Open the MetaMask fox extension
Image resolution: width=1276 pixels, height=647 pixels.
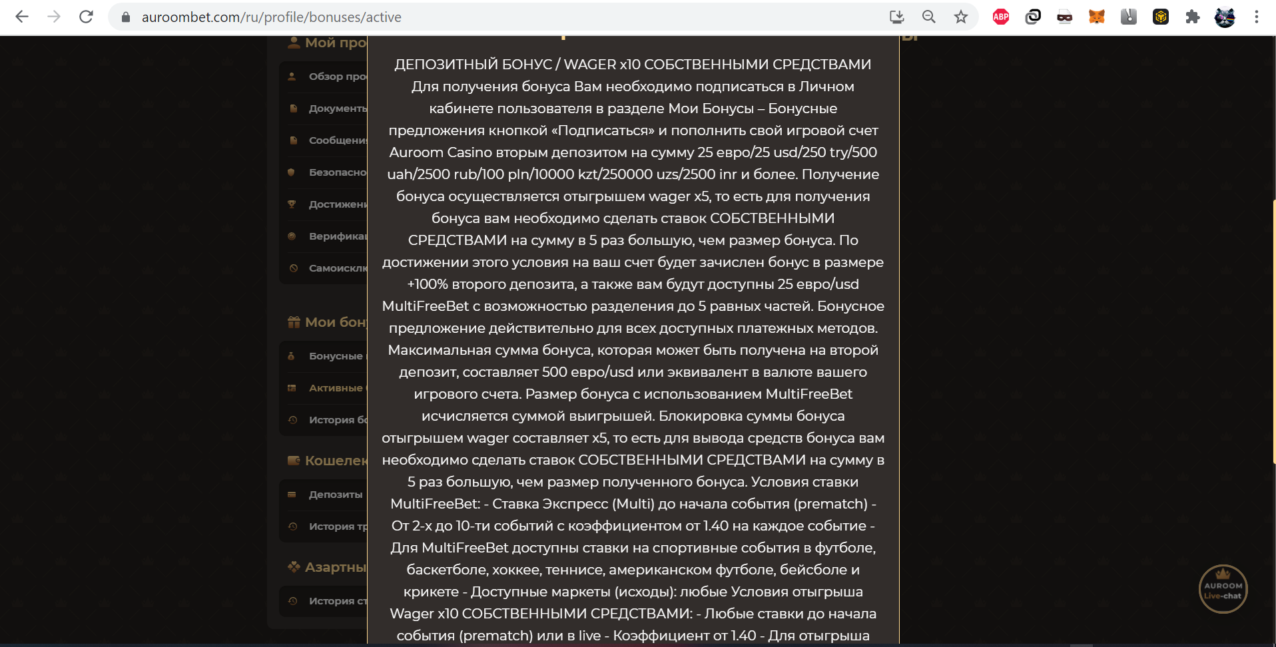(1097, 17)
